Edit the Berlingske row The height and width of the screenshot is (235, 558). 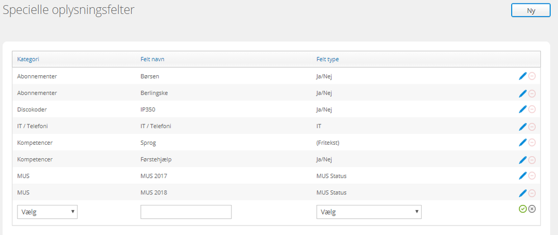(522, 94)
